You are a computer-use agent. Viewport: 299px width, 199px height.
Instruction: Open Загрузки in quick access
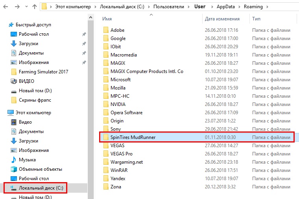[x=28, y=44]
